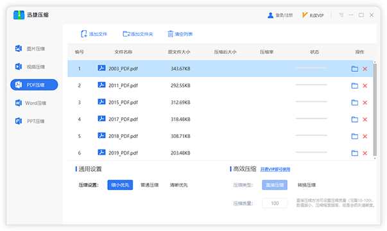Click the 添加文件 add file button

[94, 34]
